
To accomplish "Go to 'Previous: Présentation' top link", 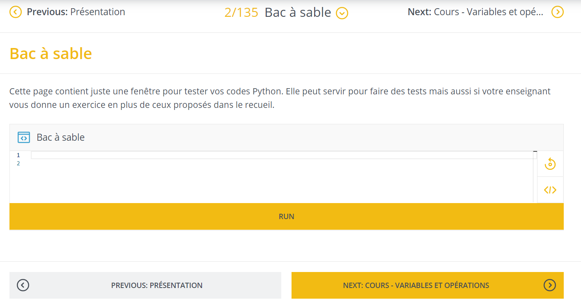I will (x=76, y=12).
